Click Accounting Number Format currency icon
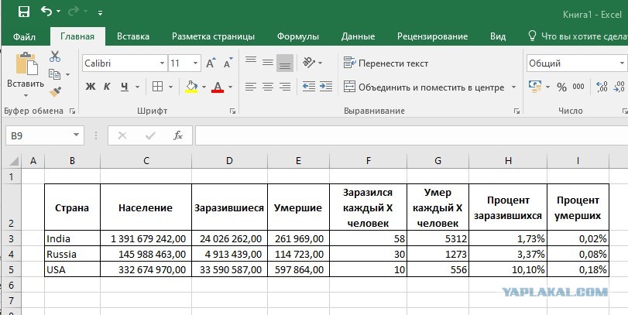Viewport: 628px width, 315px height. [534, 87]
